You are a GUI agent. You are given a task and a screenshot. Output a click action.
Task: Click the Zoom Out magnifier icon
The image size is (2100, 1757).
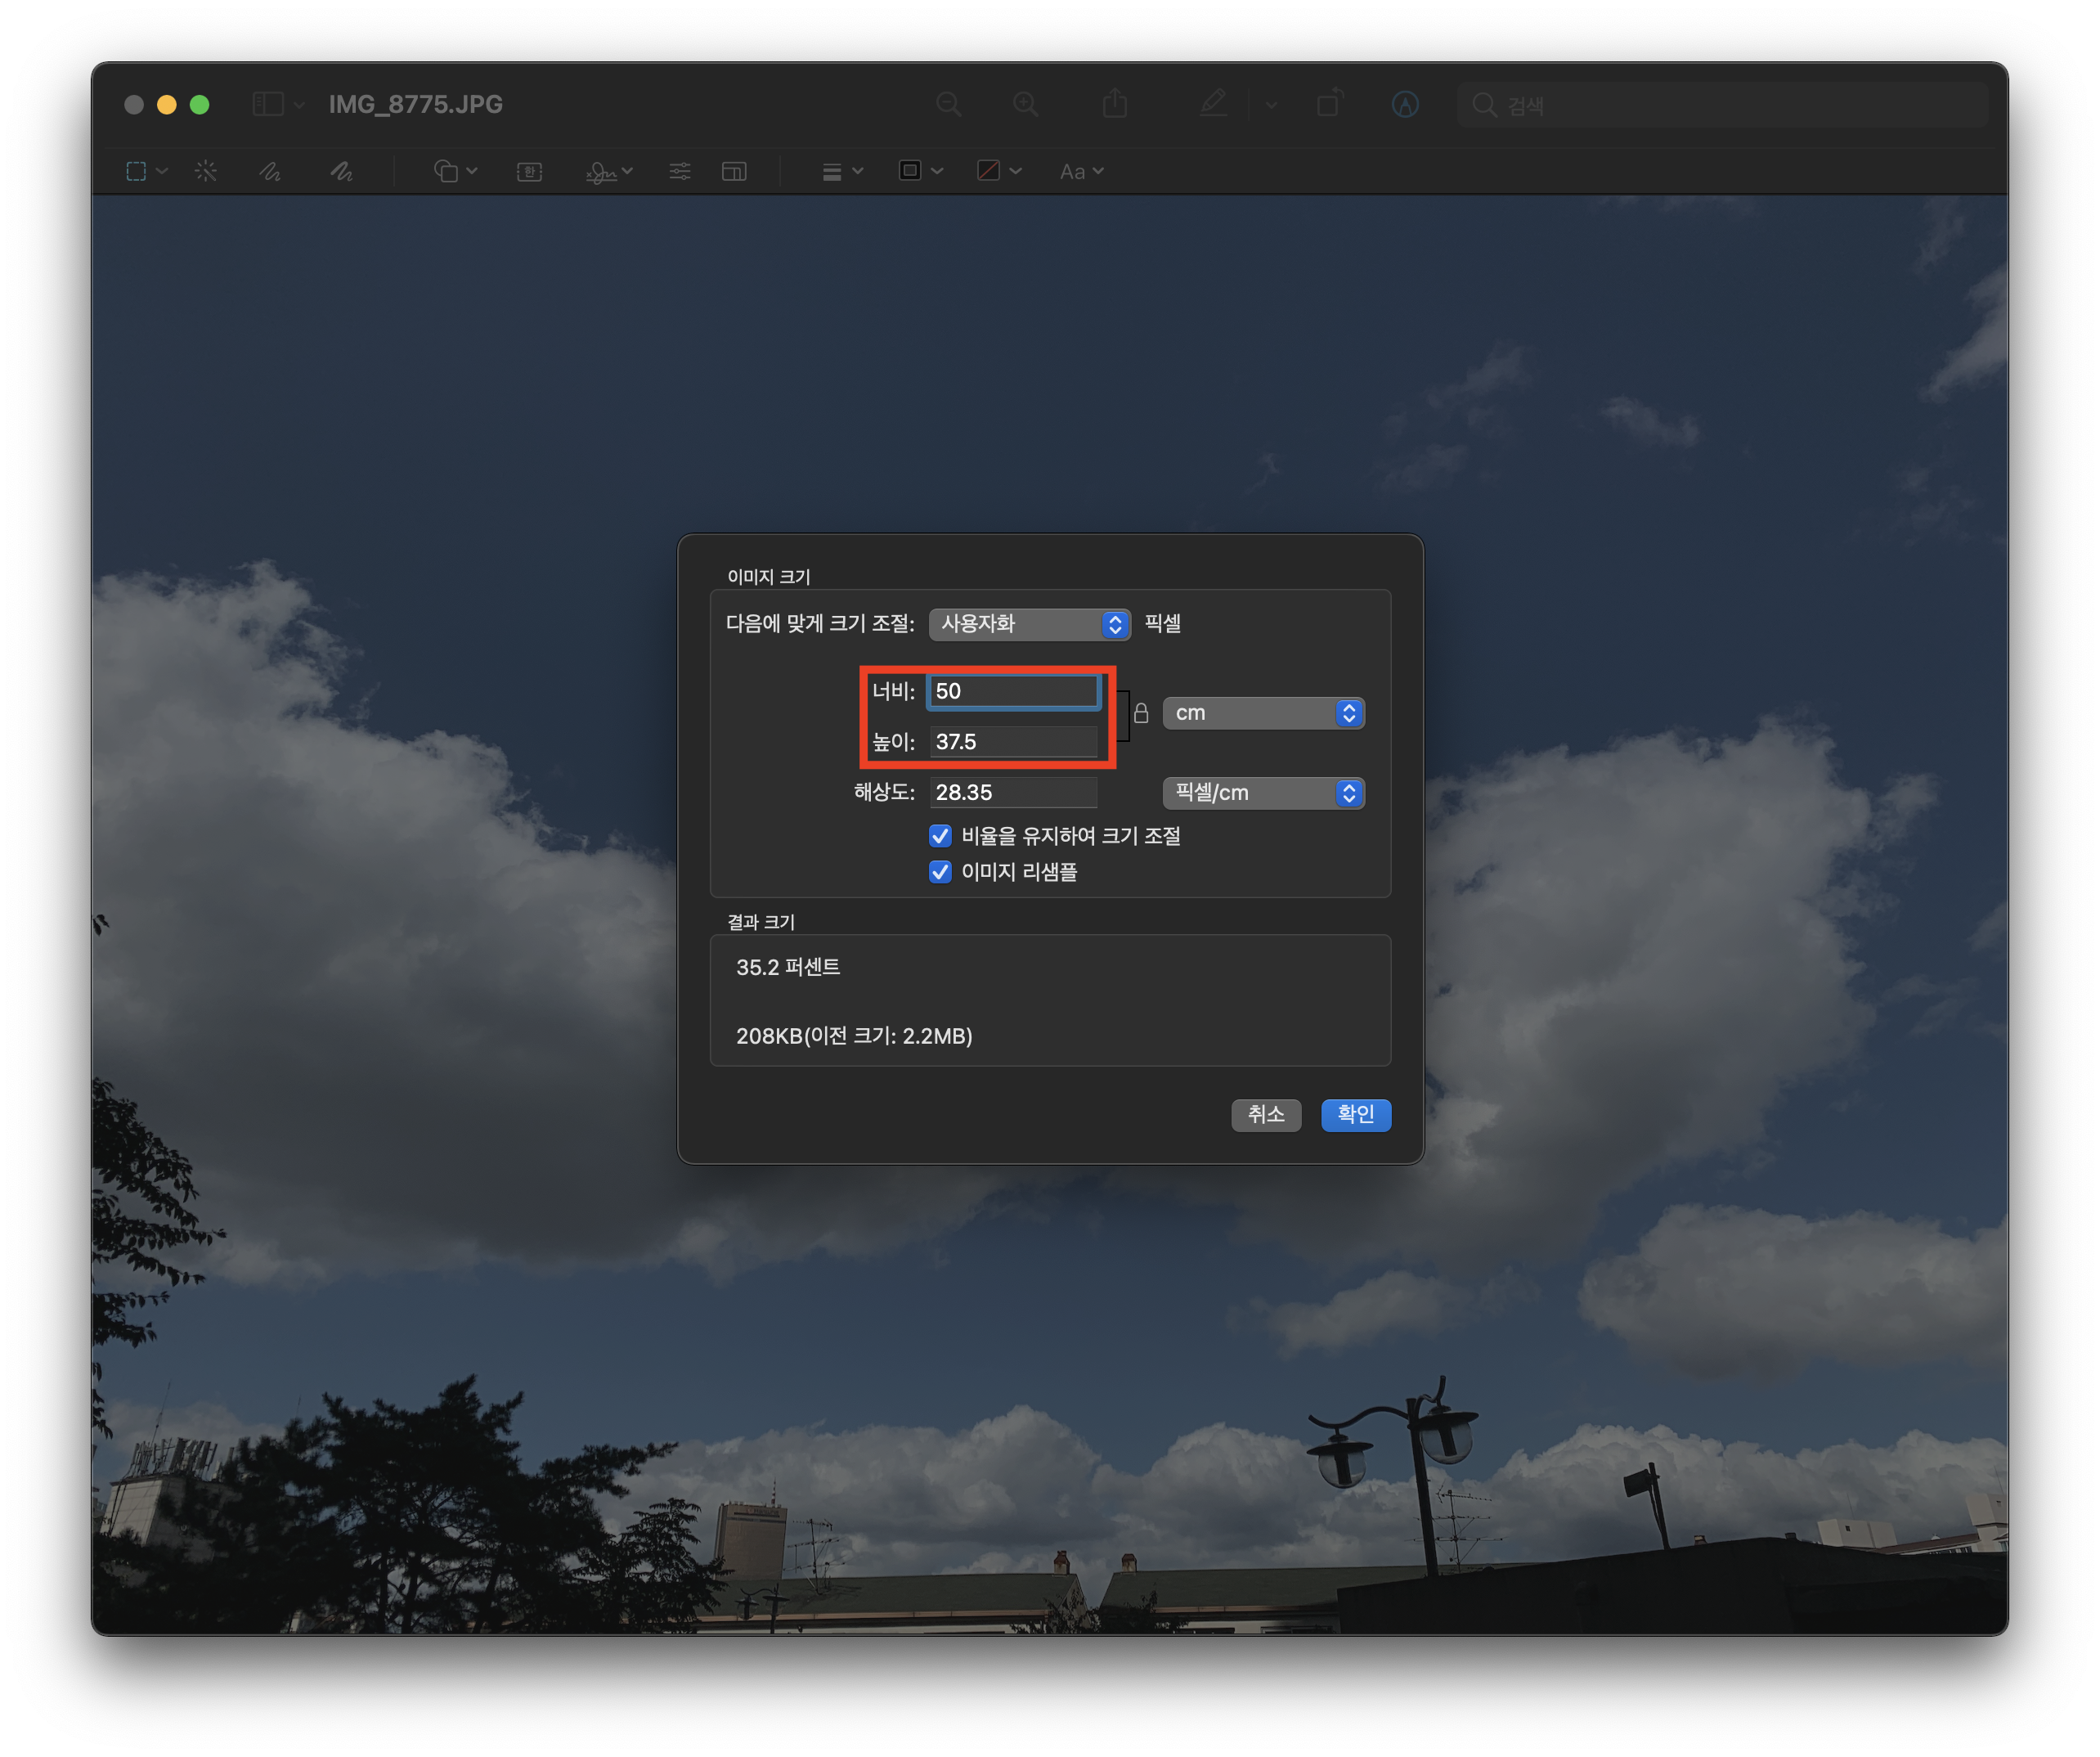pos(948,104)
